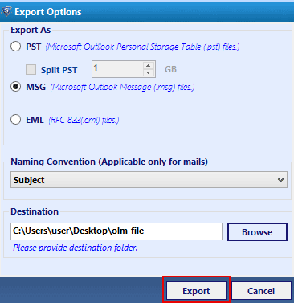Click the 'Destination' group label

point(35,211)
